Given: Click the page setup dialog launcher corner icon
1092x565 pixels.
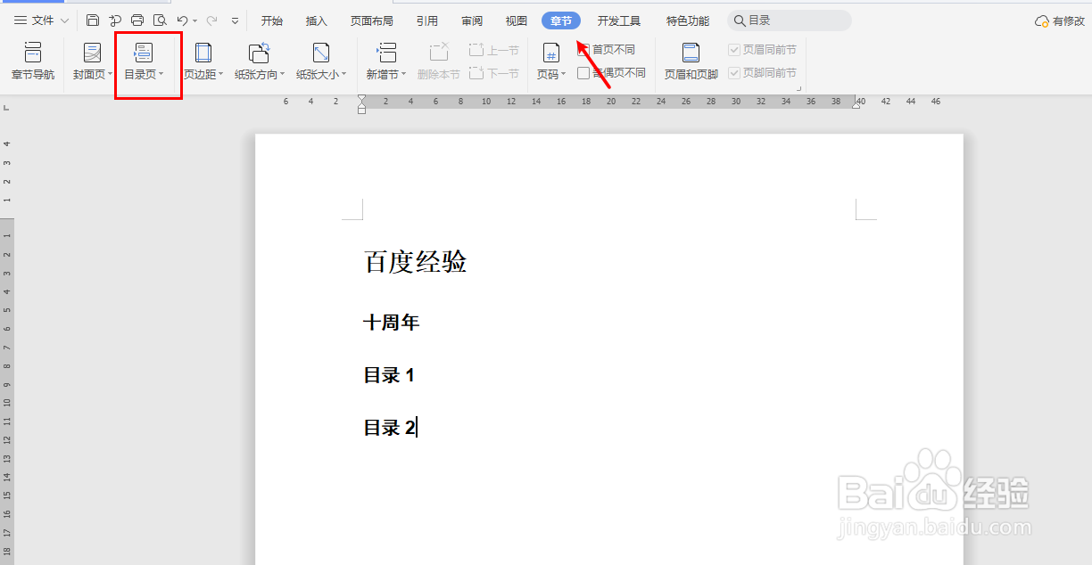Looking at the screenshot, I should (798, 88).
